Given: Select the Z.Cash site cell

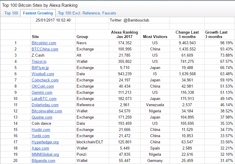Looking at the screenshot, I should (x=53, y=55).
